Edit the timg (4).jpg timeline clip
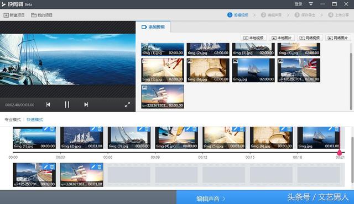The height and width of the screenshot is (204, 354). click(x=188, y=129)
